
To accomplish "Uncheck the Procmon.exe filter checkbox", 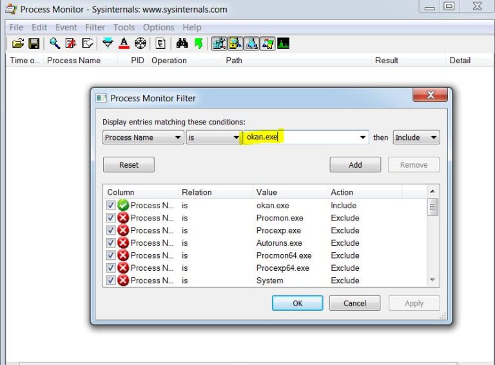I will pyautogui.click(x=110, y=218).
